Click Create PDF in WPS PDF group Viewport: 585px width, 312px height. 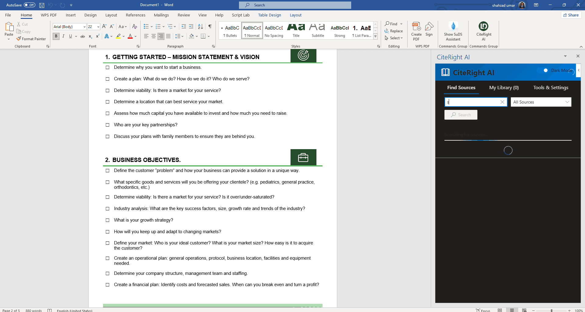pyautogui.click(x=416, y=31)
